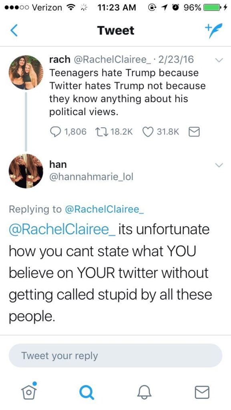Expand options chevron on han's tweet
The height and width of the screenshot is (410, 231).
[219, 165]
